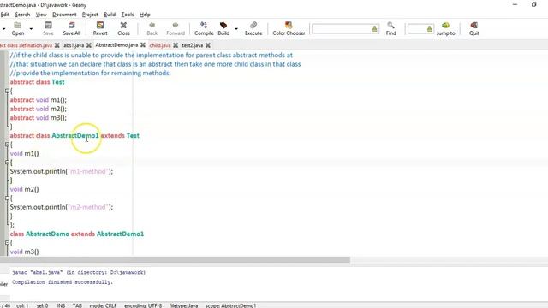The width and height of the screenshot is (548, 308).
Task: Switch to the AbstractDemo.java tab
Action: [x=116, y=45]
